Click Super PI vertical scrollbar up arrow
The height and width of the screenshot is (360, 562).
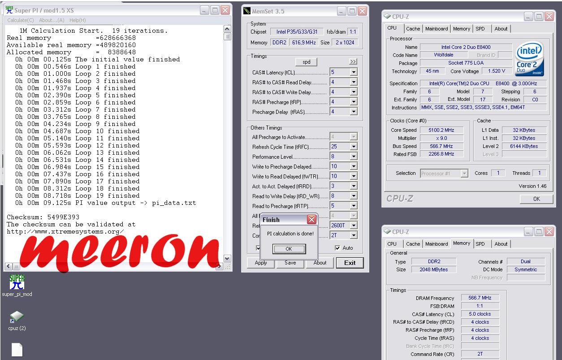(226, 30)
